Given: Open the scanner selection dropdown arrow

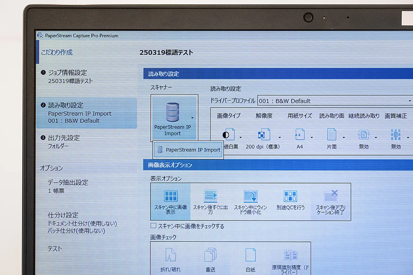Looking at the screenshot, I should (x=192, y=118).
